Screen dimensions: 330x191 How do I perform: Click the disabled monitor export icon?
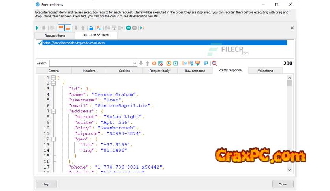point(114,28)
